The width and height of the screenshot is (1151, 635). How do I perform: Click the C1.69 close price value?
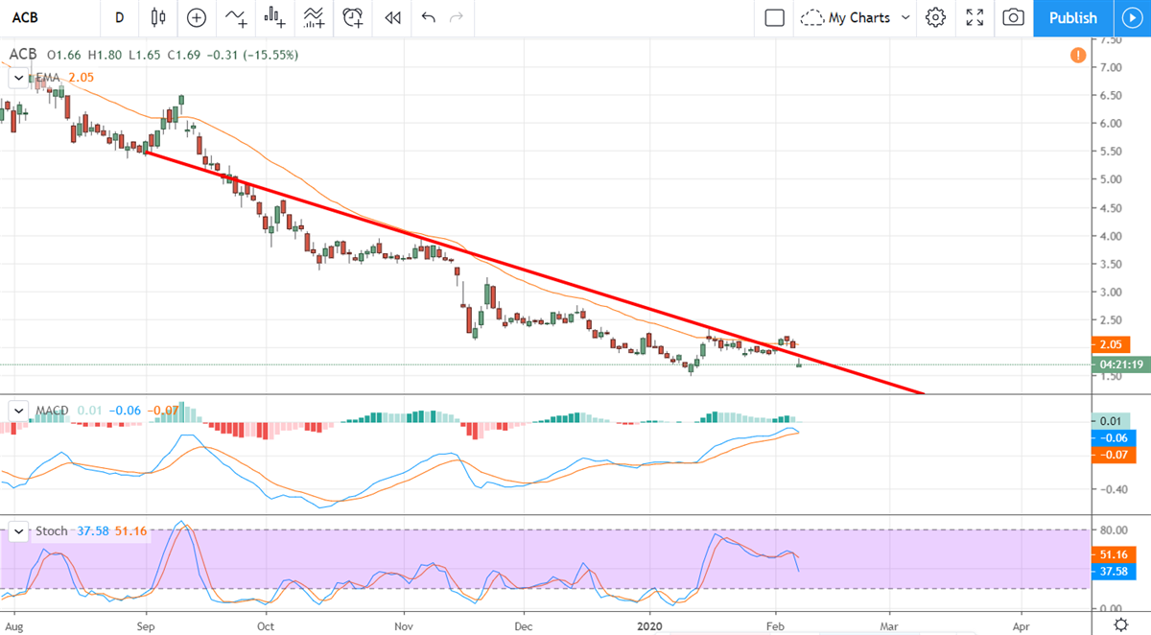[x=182, y=55]
